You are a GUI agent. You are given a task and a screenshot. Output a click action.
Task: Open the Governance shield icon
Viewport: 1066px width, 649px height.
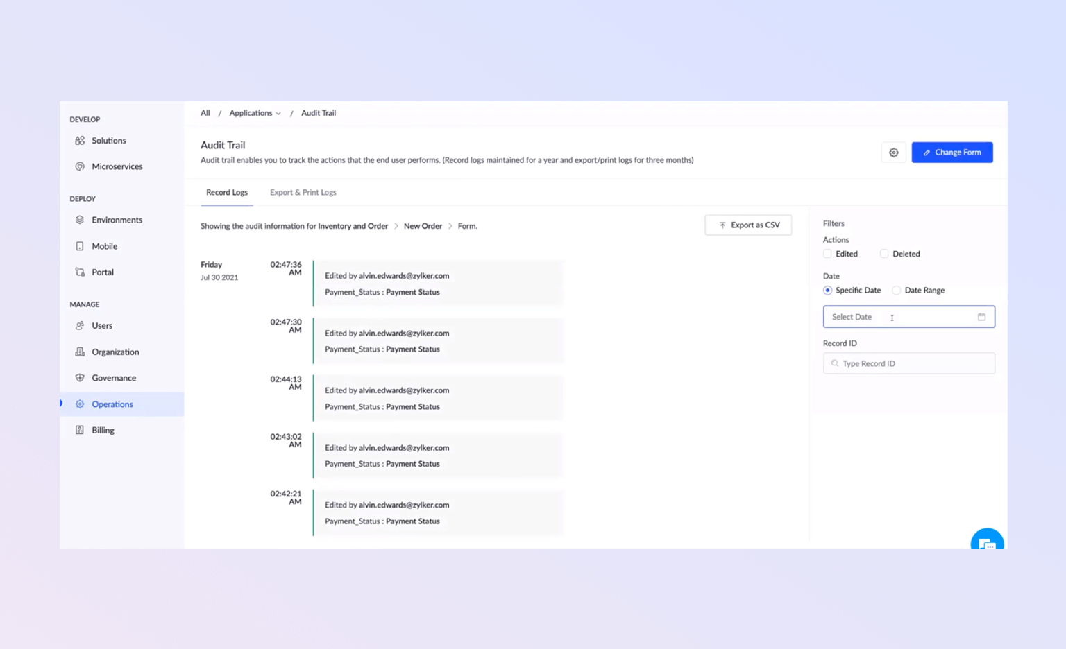click(x=80, y=378)
